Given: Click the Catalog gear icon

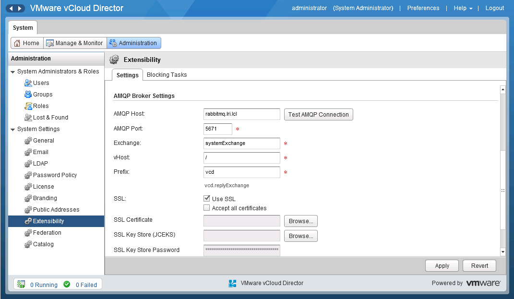Looking at the screenshot, I should pyautogui.click(x=28, y=244).
